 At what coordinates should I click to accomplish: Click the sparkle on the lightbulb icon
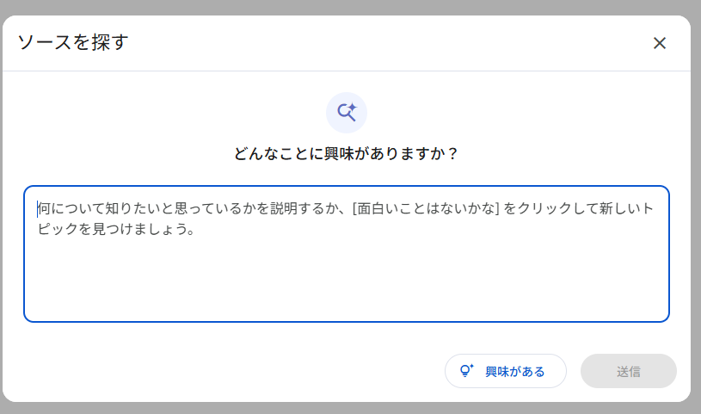[x=471, y=366]
